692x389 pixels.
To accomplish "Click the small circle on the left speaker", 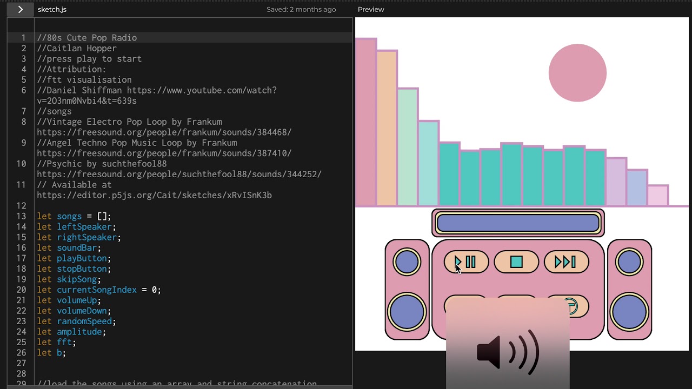I will [407, 262].
